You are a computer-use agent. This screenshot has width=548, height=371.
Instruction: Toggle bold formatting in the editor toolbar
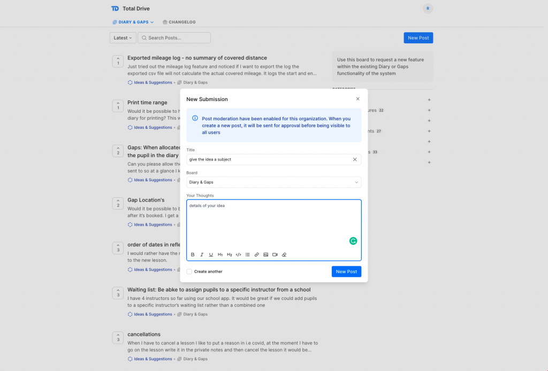193,254
